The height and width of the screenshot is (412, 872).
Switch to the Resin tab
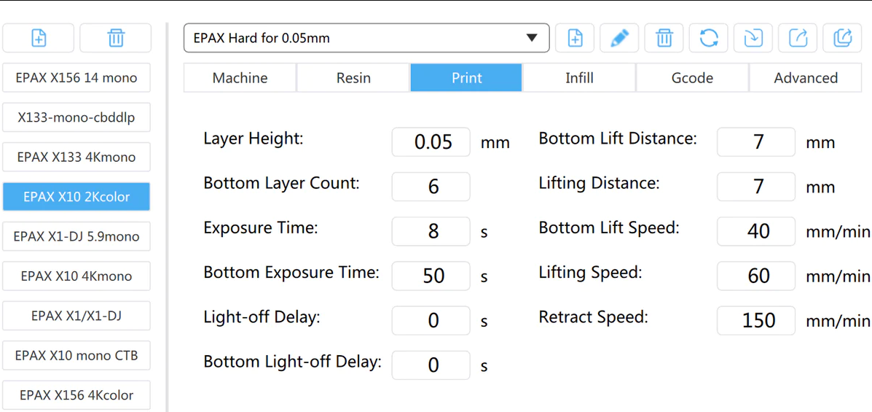354,78
